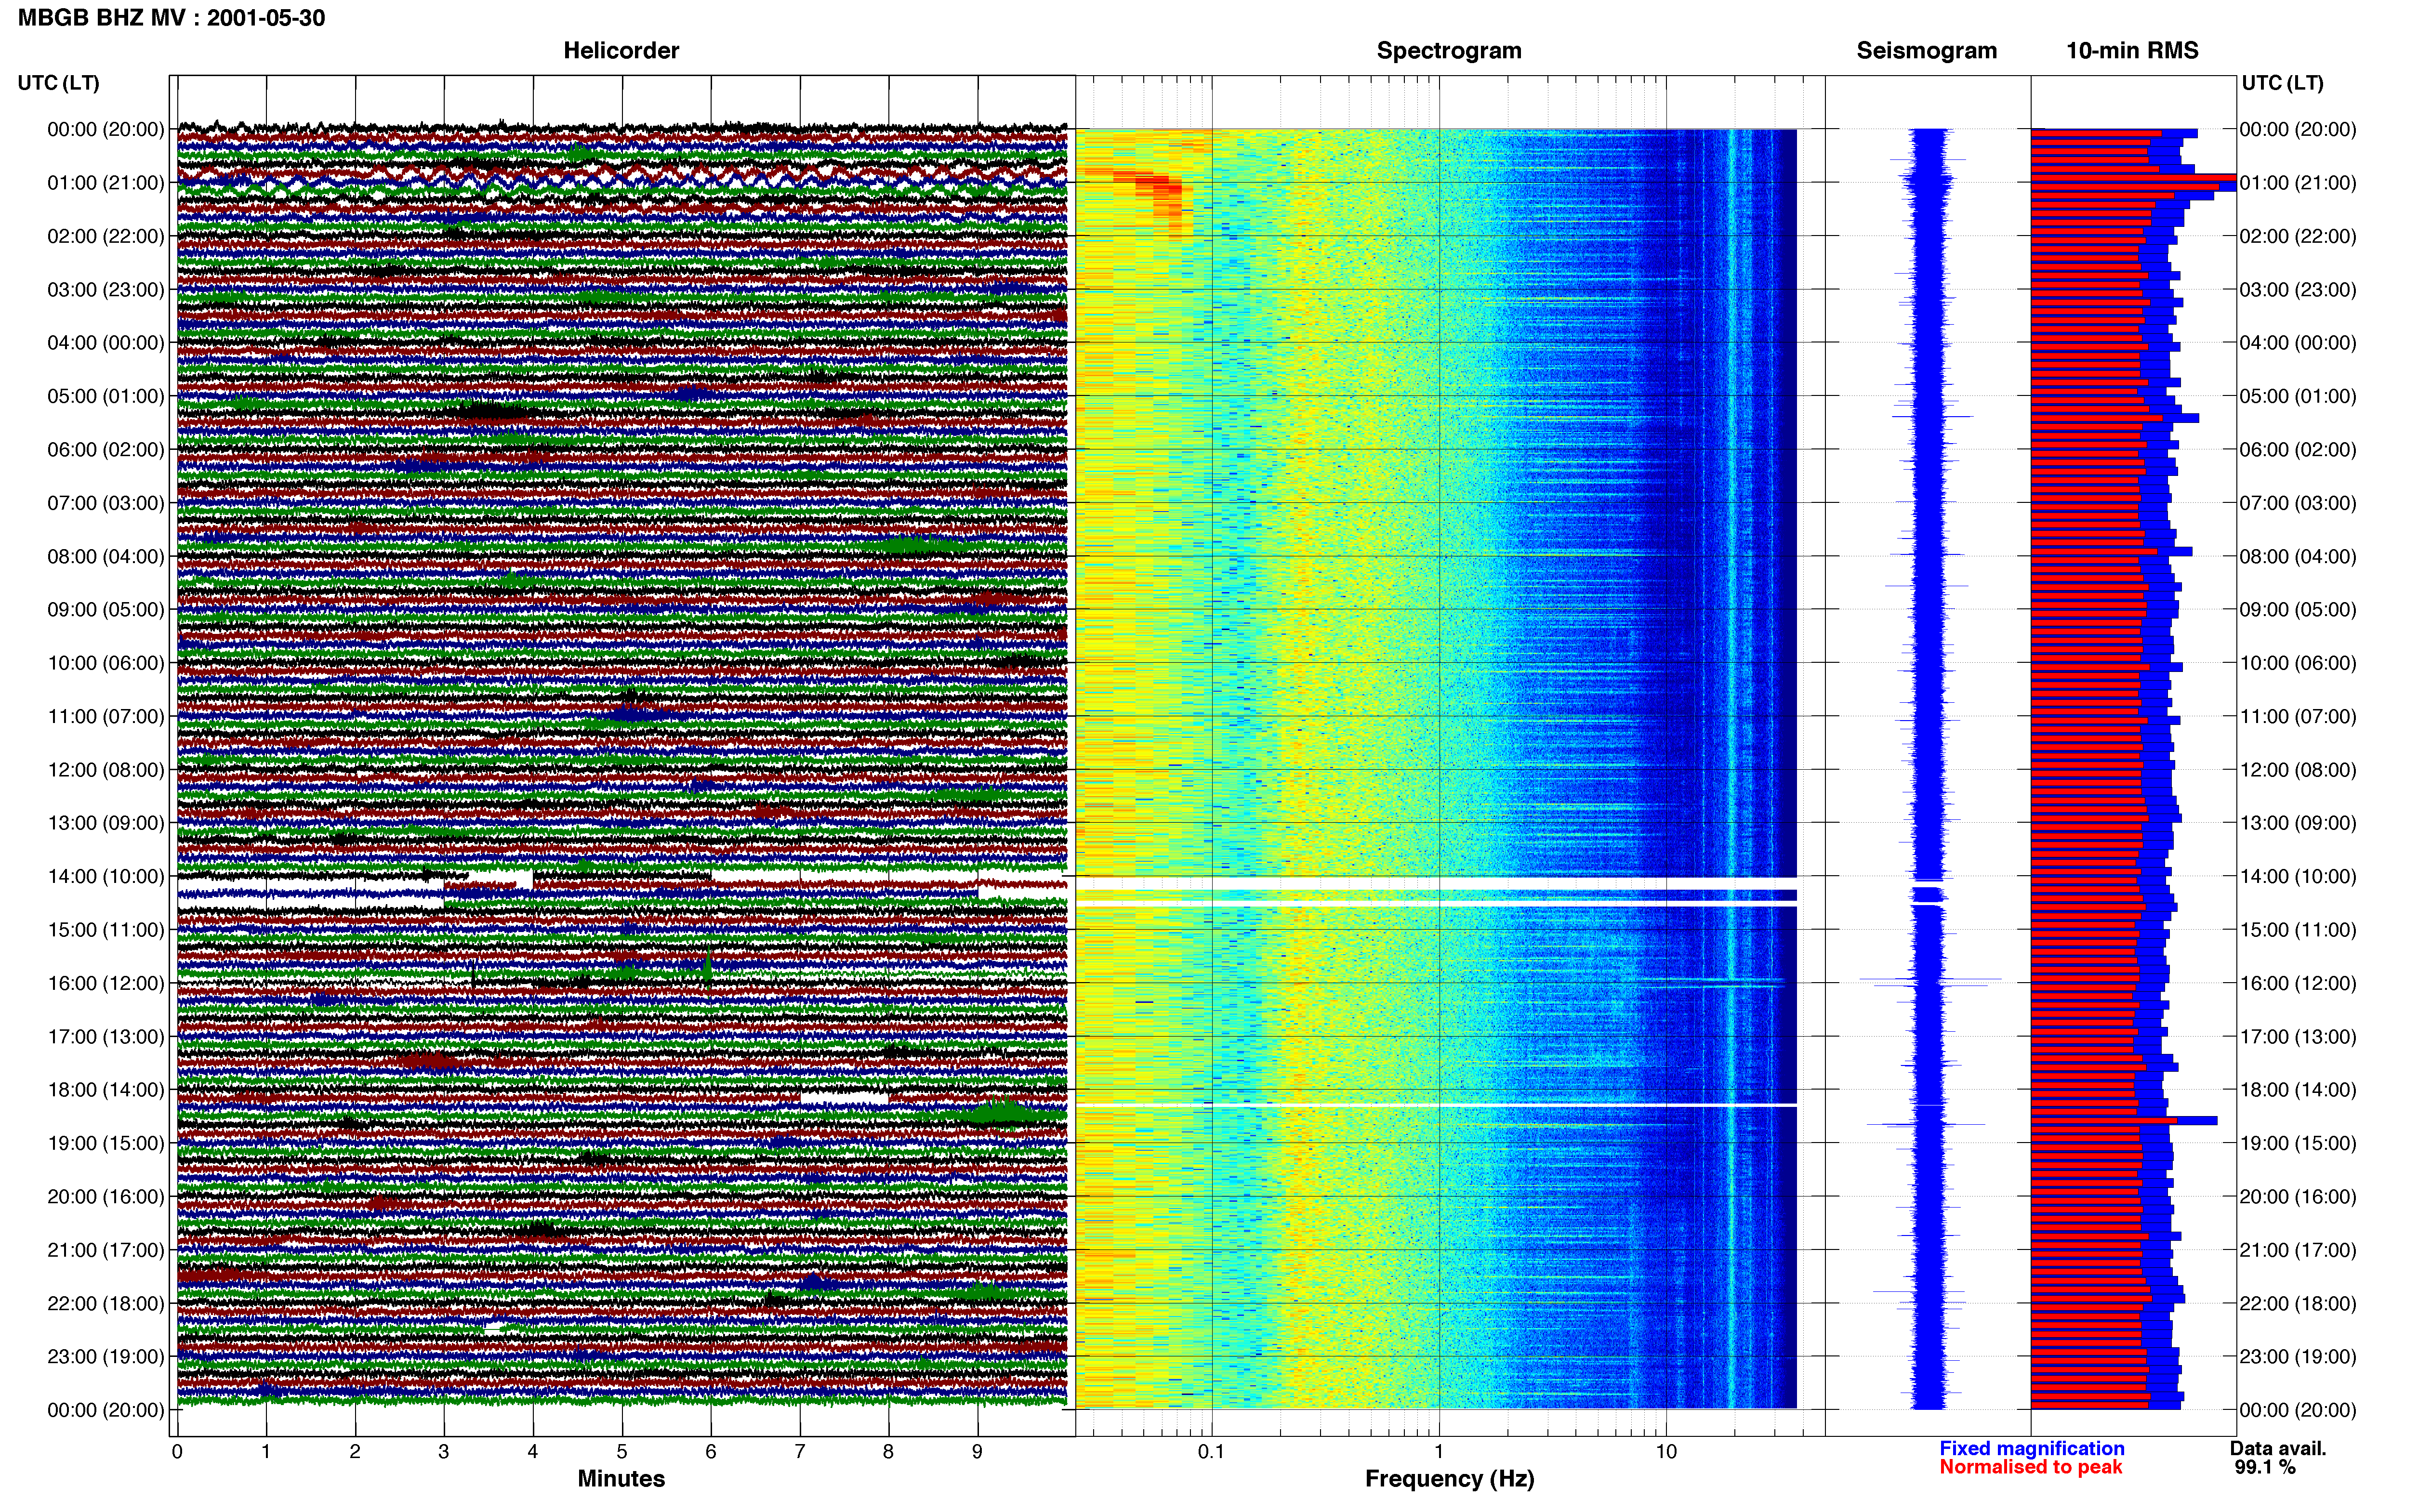Viewport: 2418px width, 1512px height.
Task: Click the left time label 13:00 (09:00)
Action: coord(106,823)
